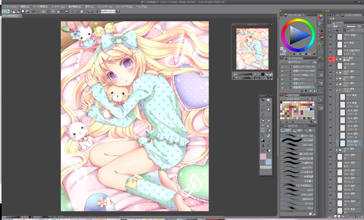Viewport: 364px width, 220px height.
Task: Open the color set panel icon in the side dock
Action: click(321, 37)
